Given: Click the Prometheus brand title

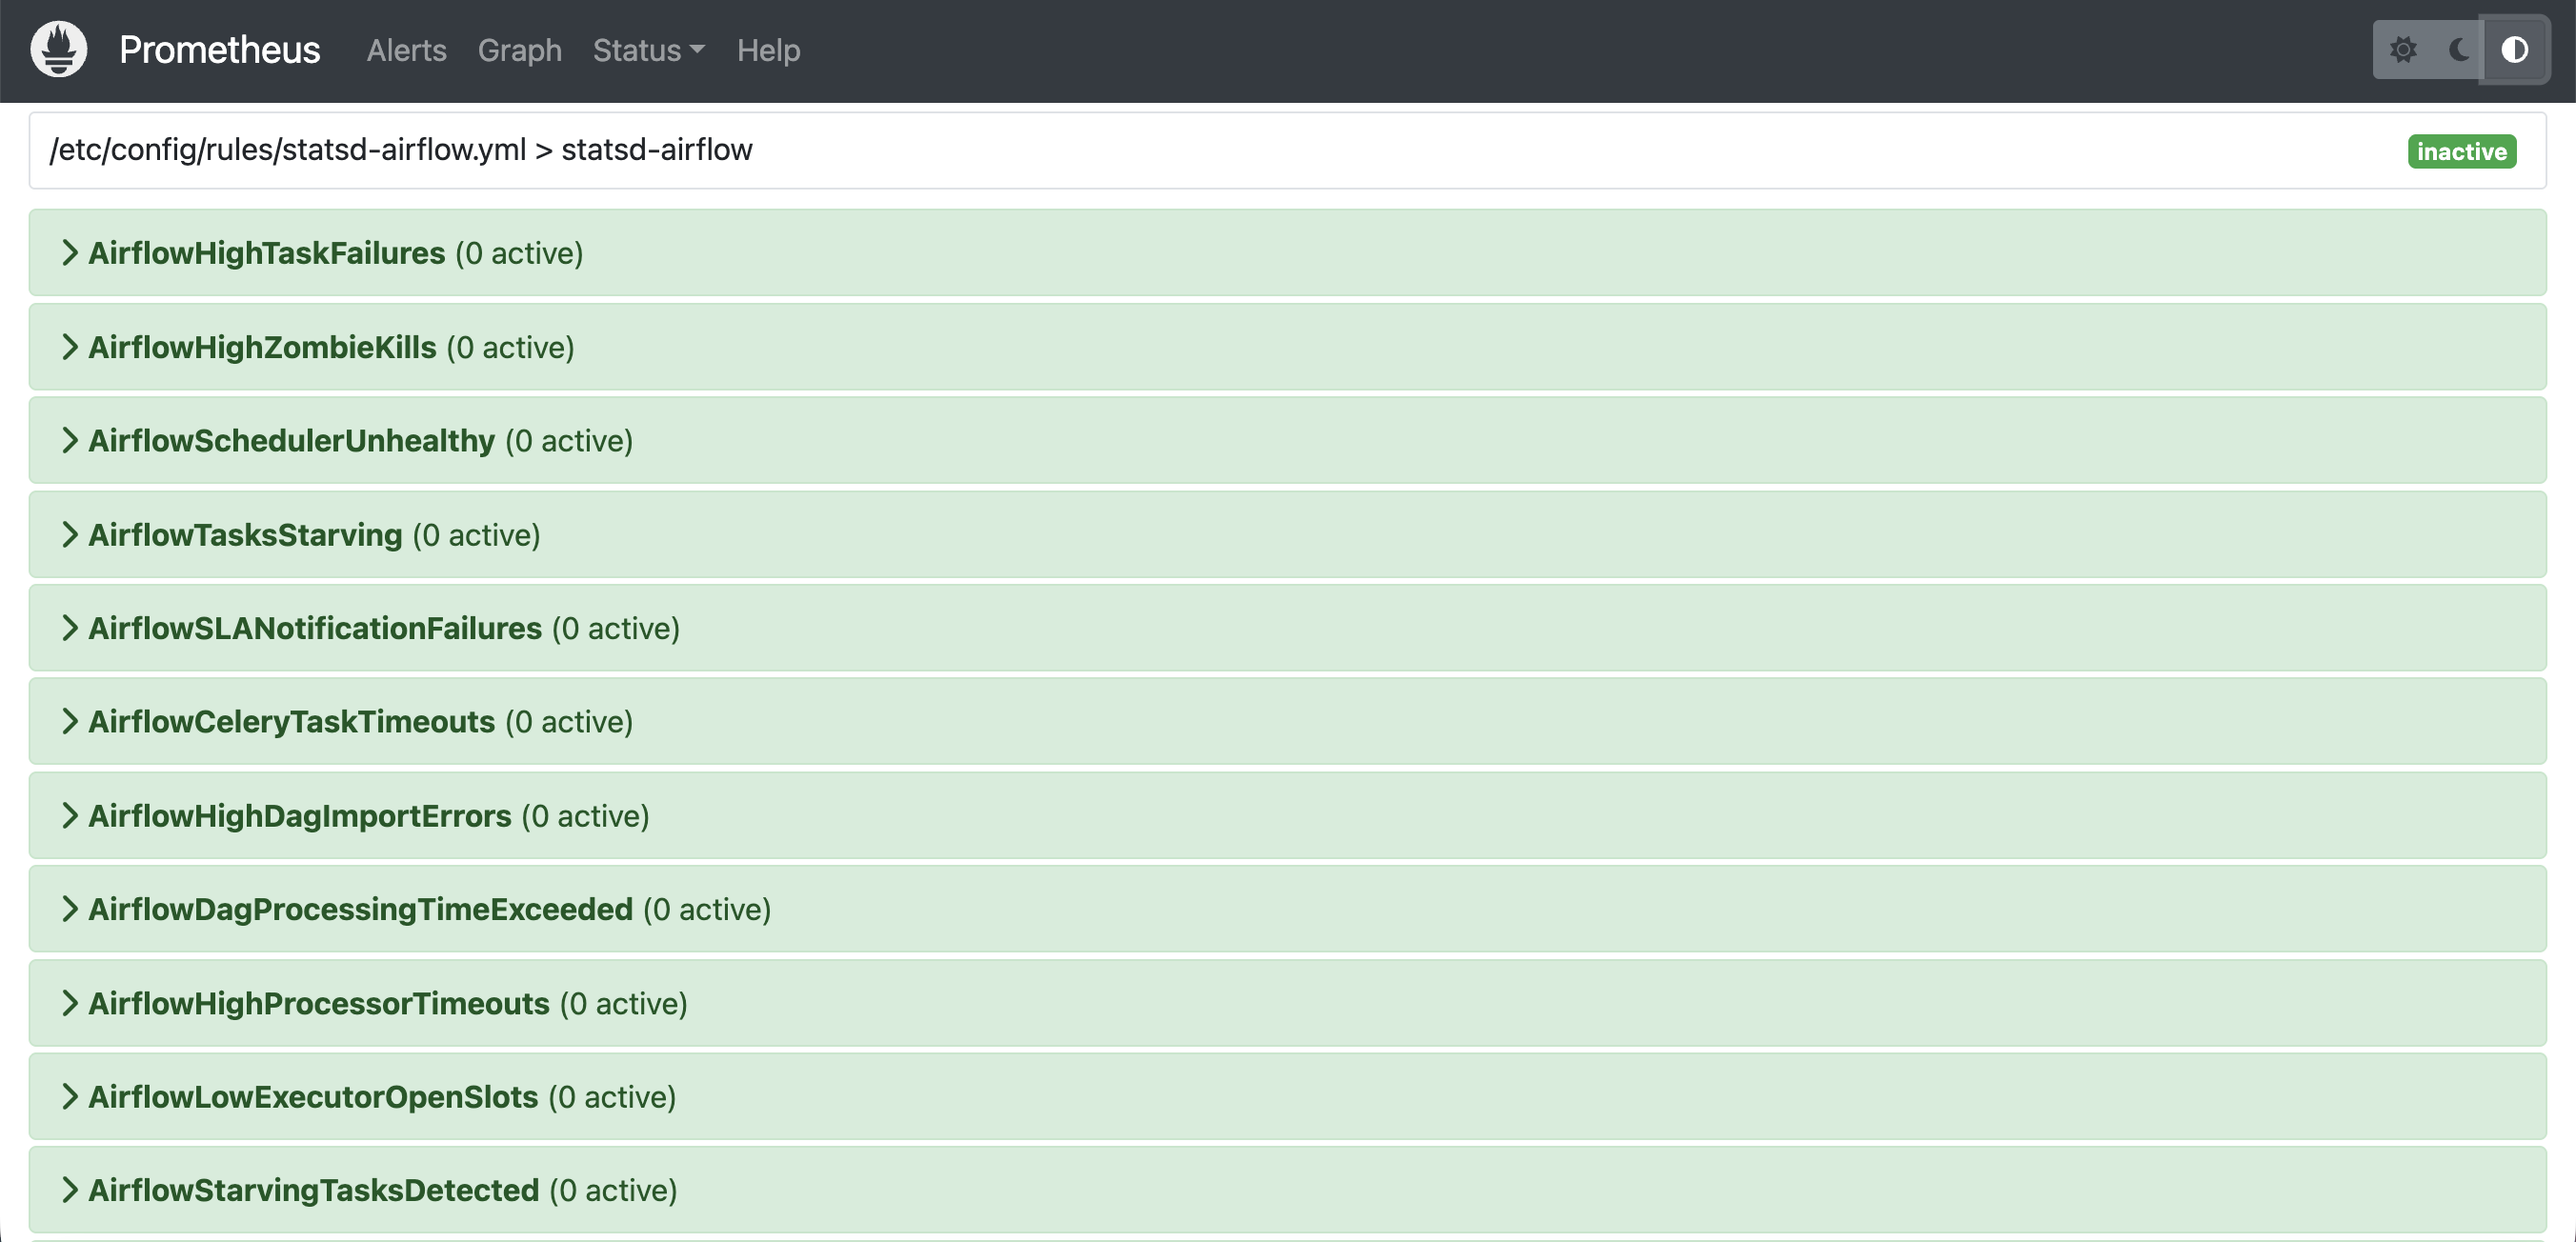Looking at the screenshot, I should coord(219,50).
